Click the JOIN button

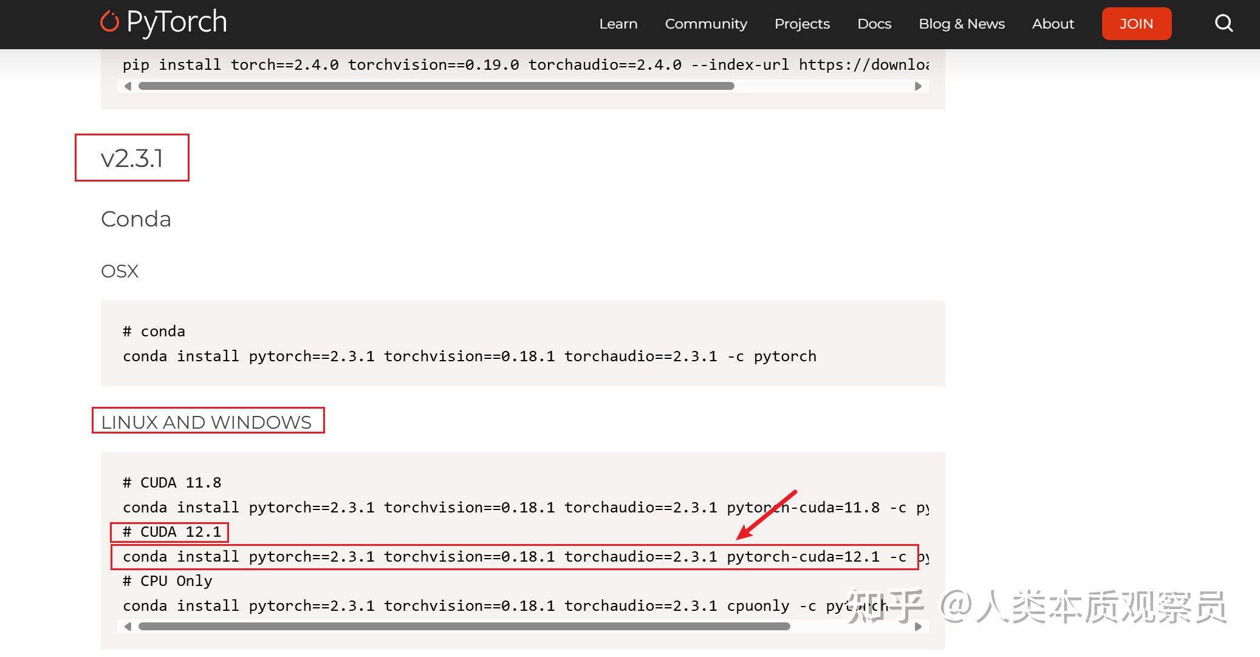[1136, 24]
